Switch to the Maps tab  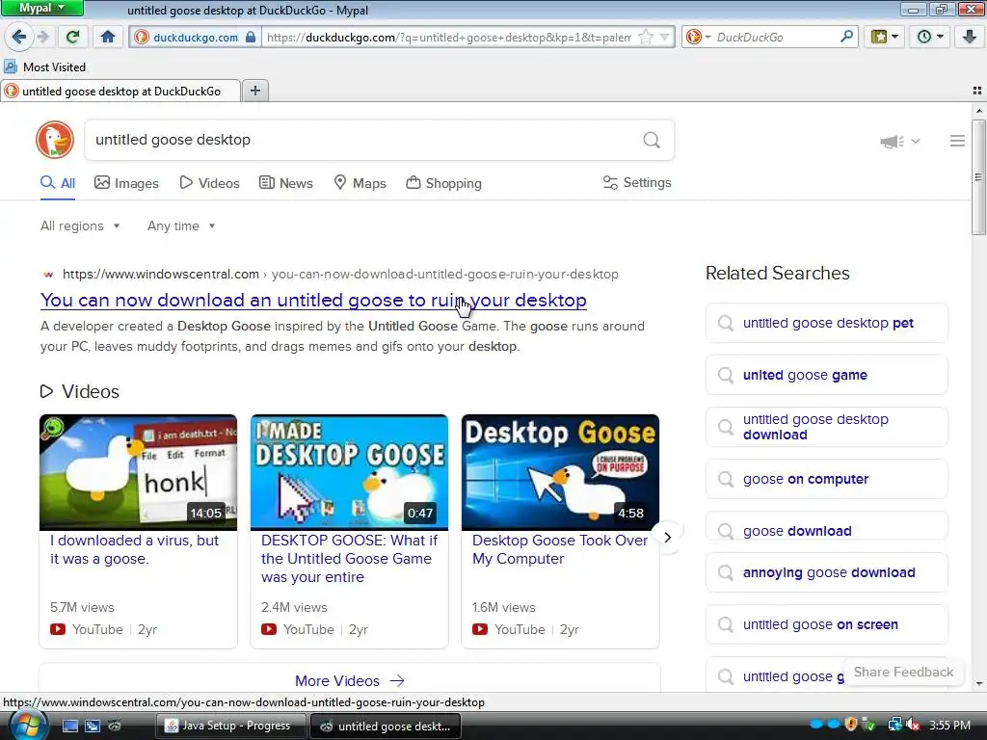[360, 183]
